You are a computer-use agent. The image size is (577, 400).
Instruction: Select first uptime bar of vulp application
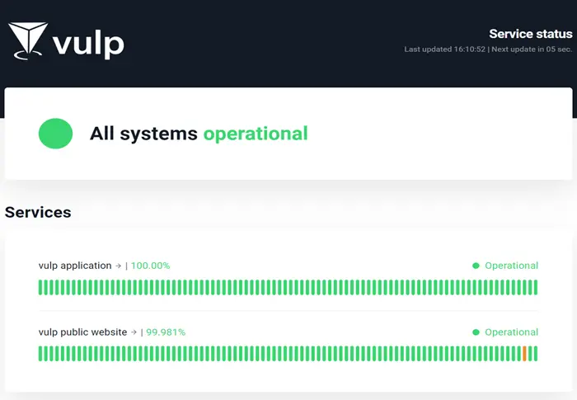point(40,287)
